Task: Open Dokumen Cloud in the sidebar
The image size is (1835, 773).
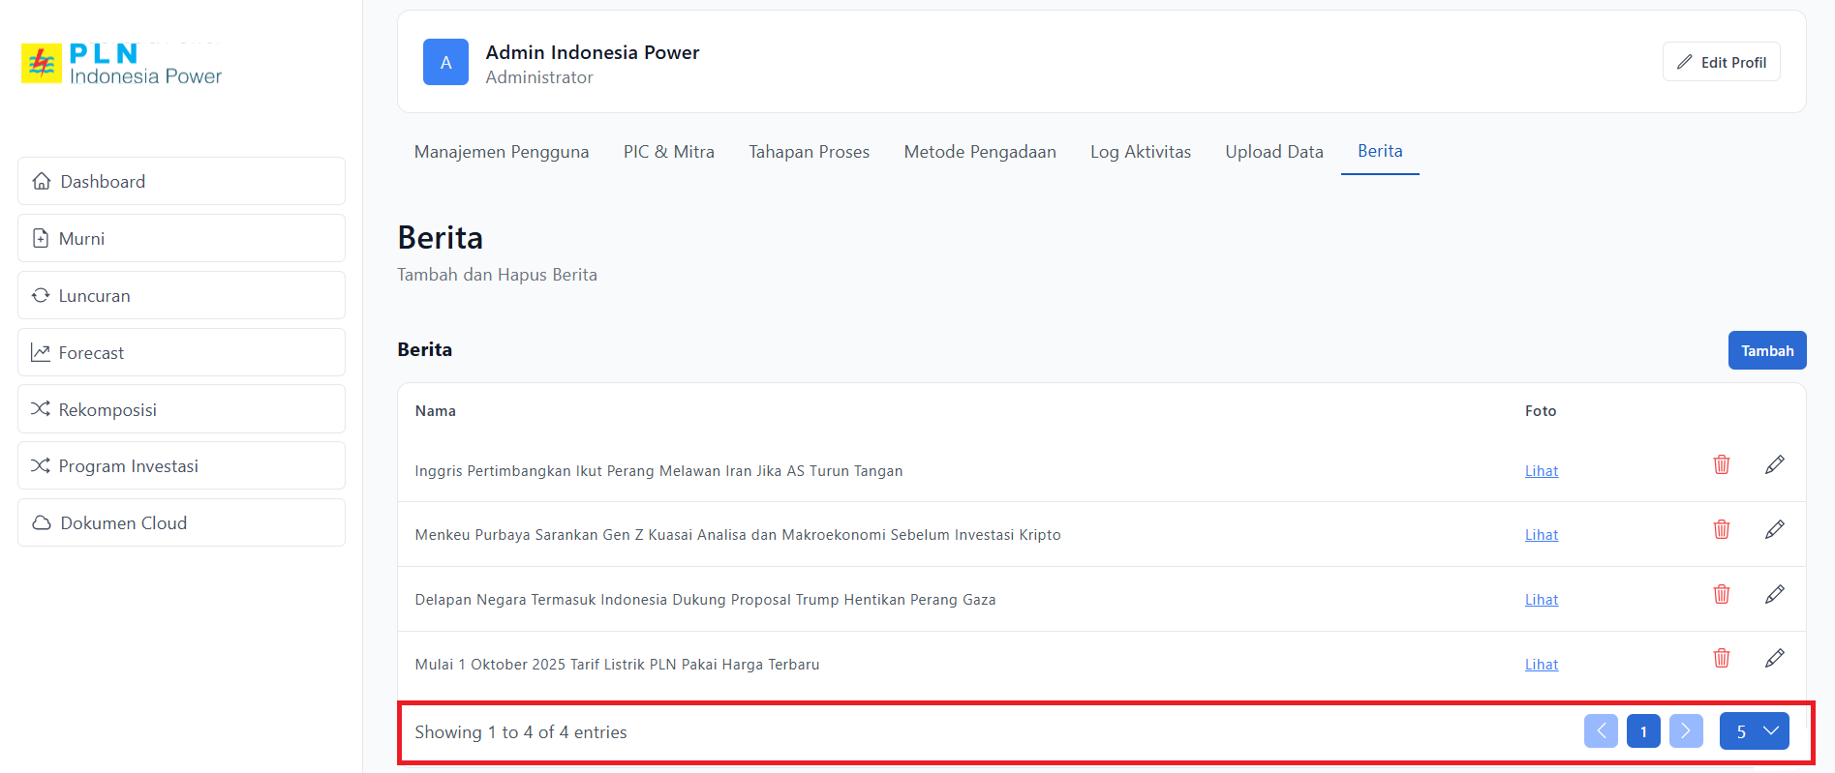Action: pos(181,523)
